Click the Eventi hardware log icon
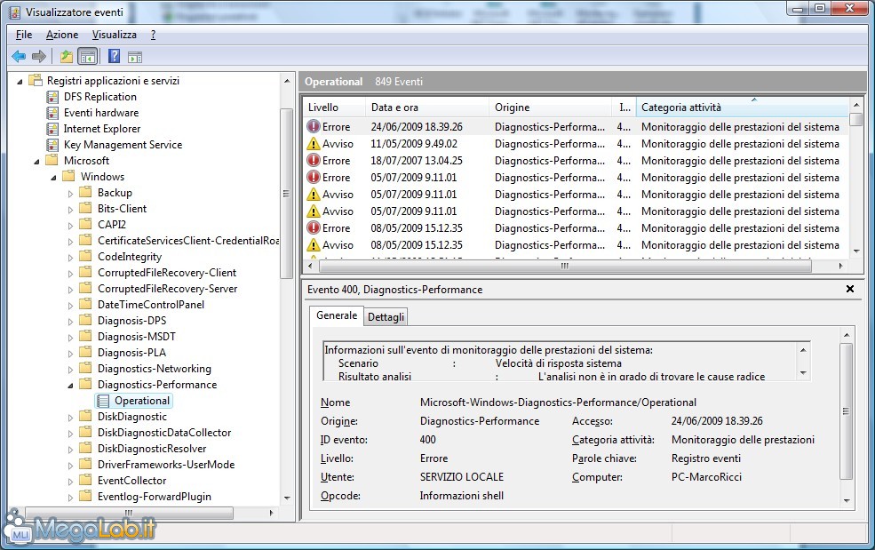 click(x=52, y=113)
